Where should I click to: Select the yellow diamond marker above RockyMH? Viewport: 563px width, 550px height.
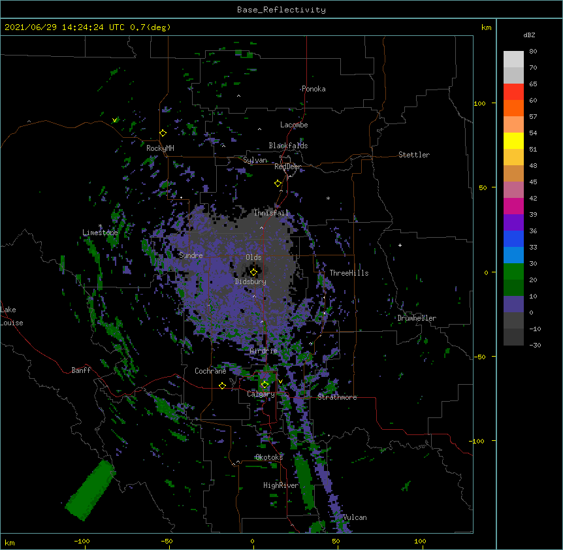(x=163, y=133)
